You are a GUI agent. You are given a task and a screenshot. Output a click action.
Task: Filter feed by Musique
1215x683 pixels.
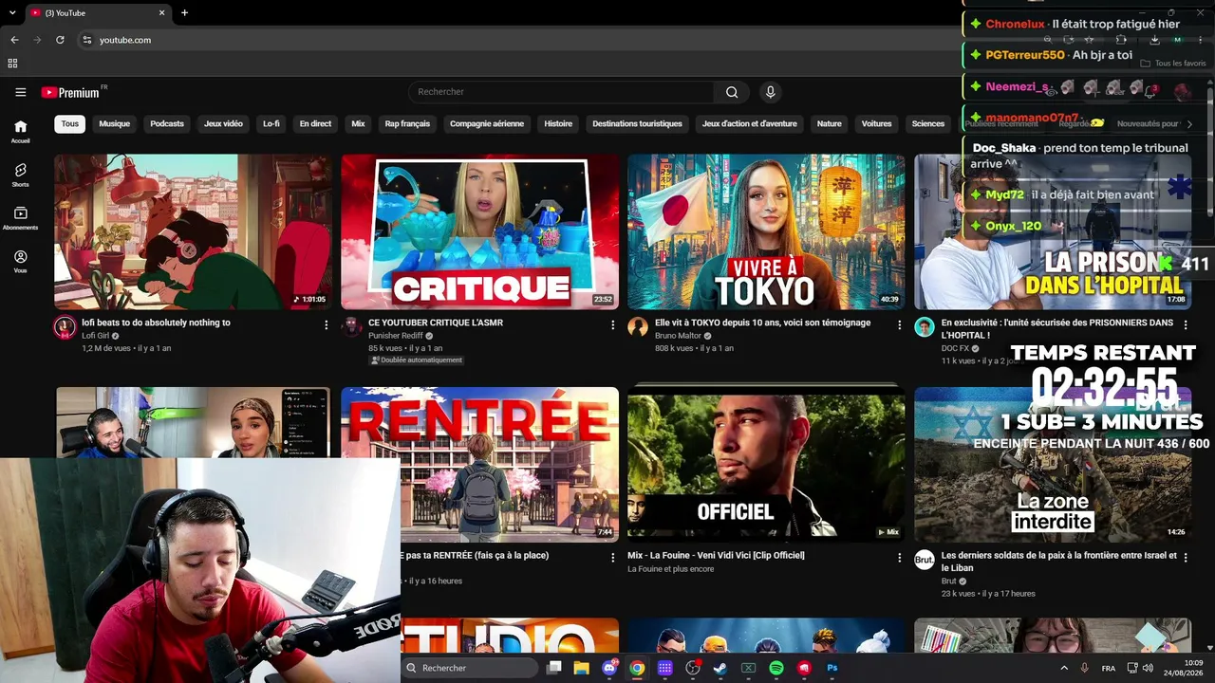tap(115, 123)
